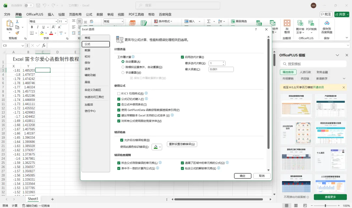Open the Add-ins icon in ribbon
Screen dimensions: 352x208
287,23
